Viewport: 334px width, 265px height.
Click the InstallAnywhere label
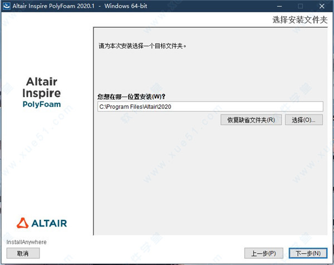pos(26,242)
